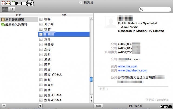This screenshot has width=173, height=109.
Task: Click card icon beside 林慧姿
Action: pos(41,44)
